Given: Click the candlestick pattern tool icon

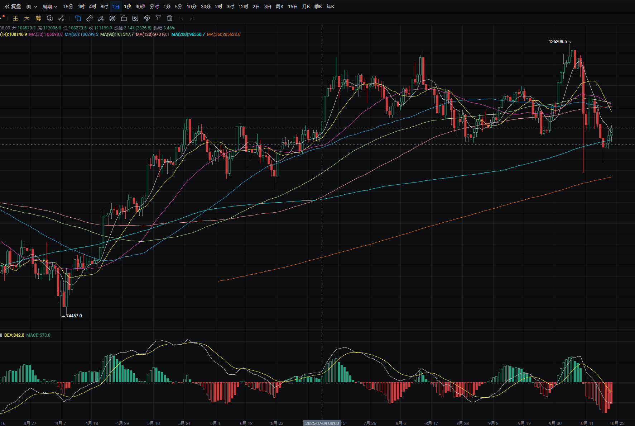Looking at the screenshot, I should (x=112, y=18).
